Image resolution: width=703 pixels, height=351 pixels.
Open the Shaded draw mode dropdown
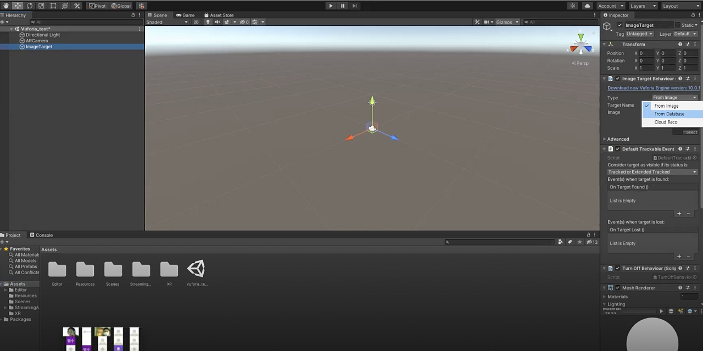tap(167, 22)
